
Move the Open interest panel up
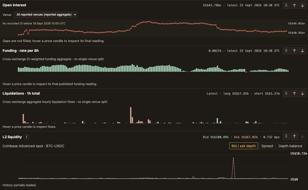tap(294, 5)
